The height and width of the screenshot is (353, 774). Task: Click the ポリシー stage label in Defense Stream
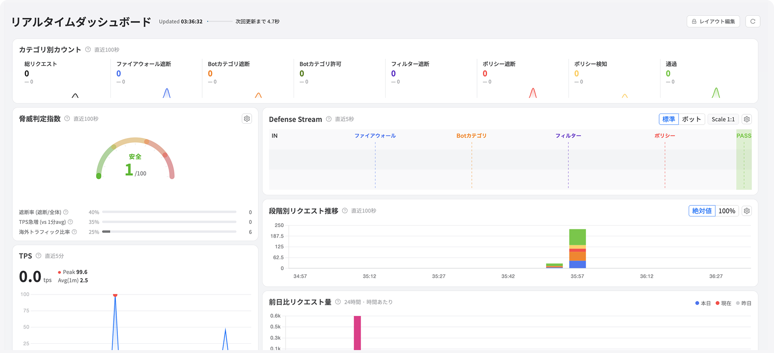point(665,136)
